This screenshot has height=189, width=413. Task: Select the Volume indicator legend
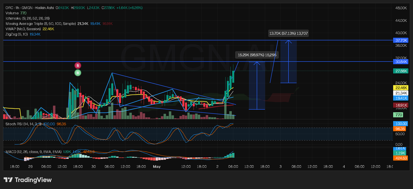click(16, 13)
